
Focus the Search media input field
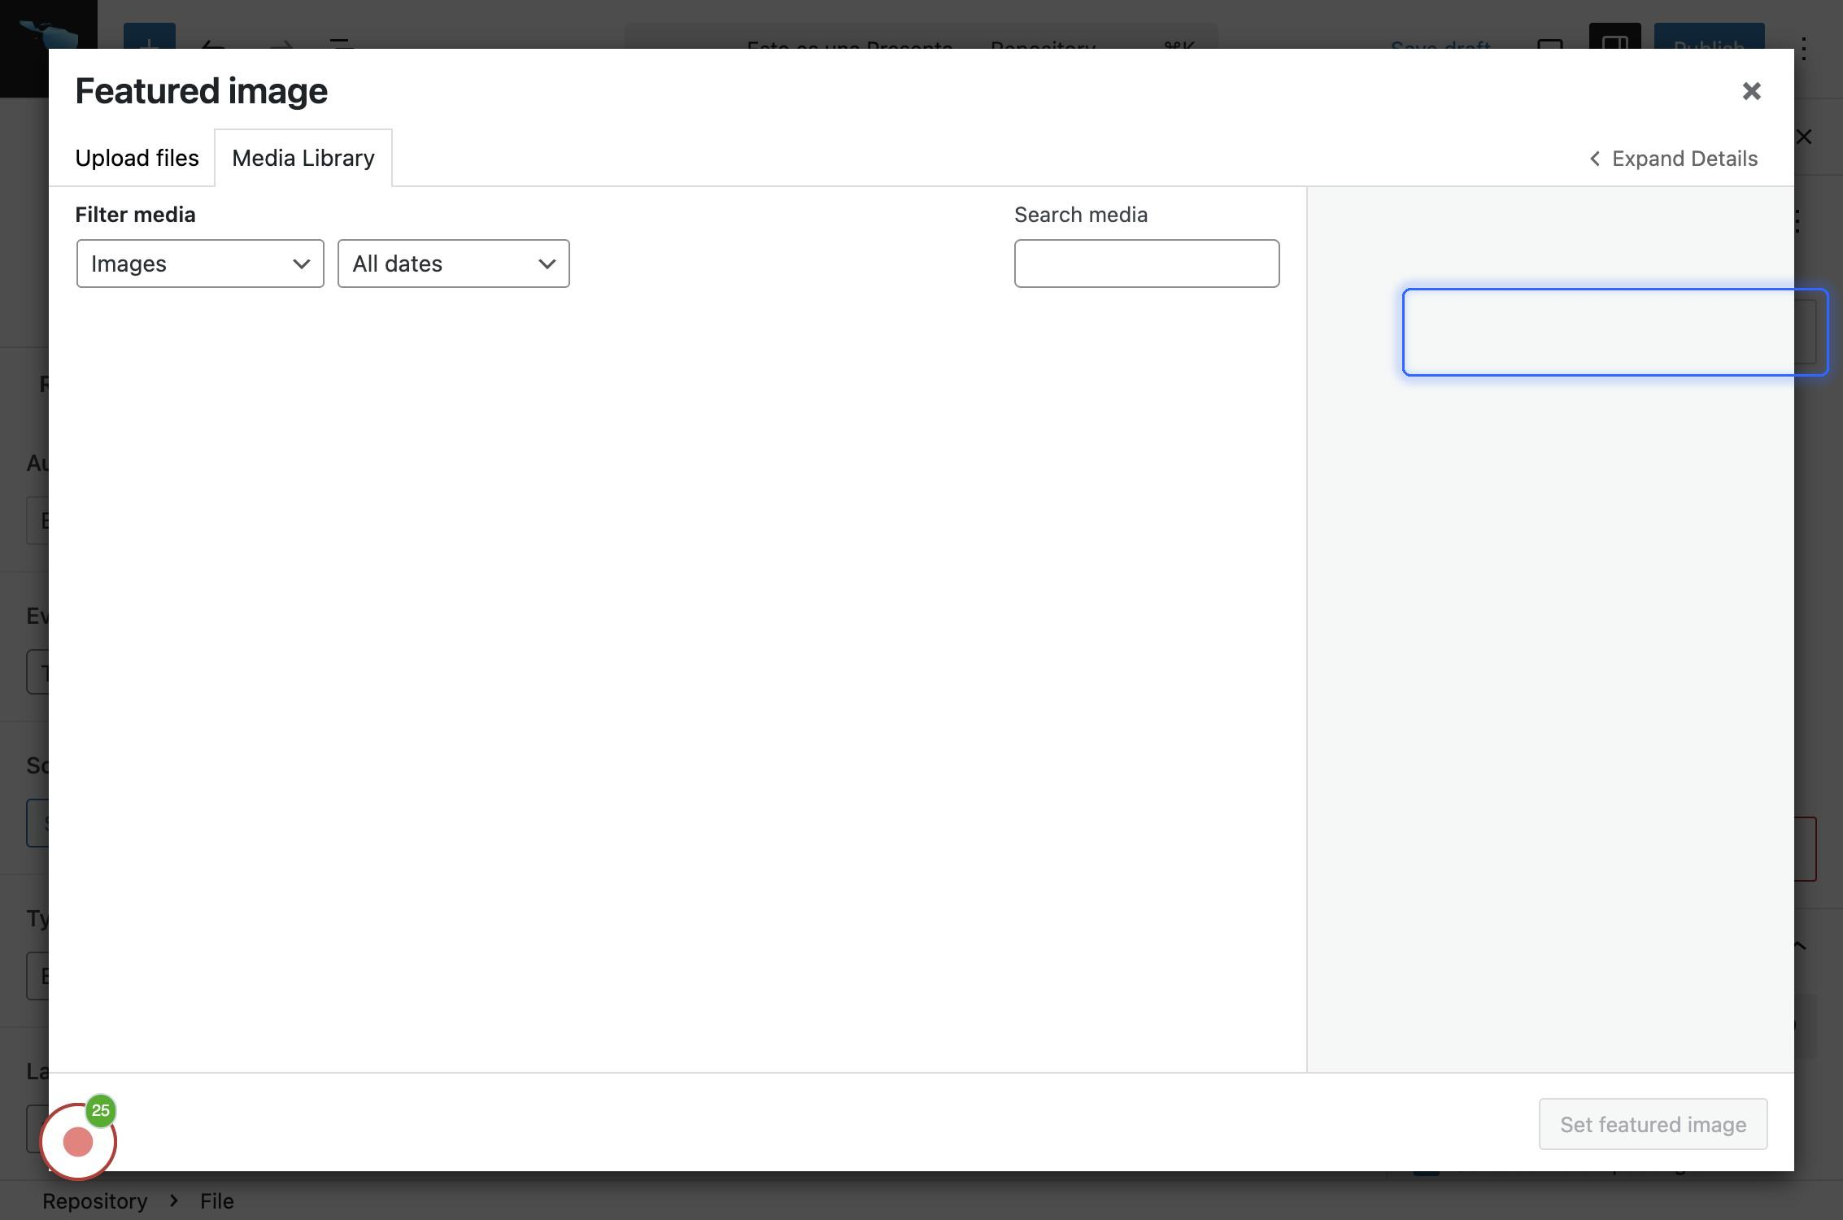click(1146, 264)
